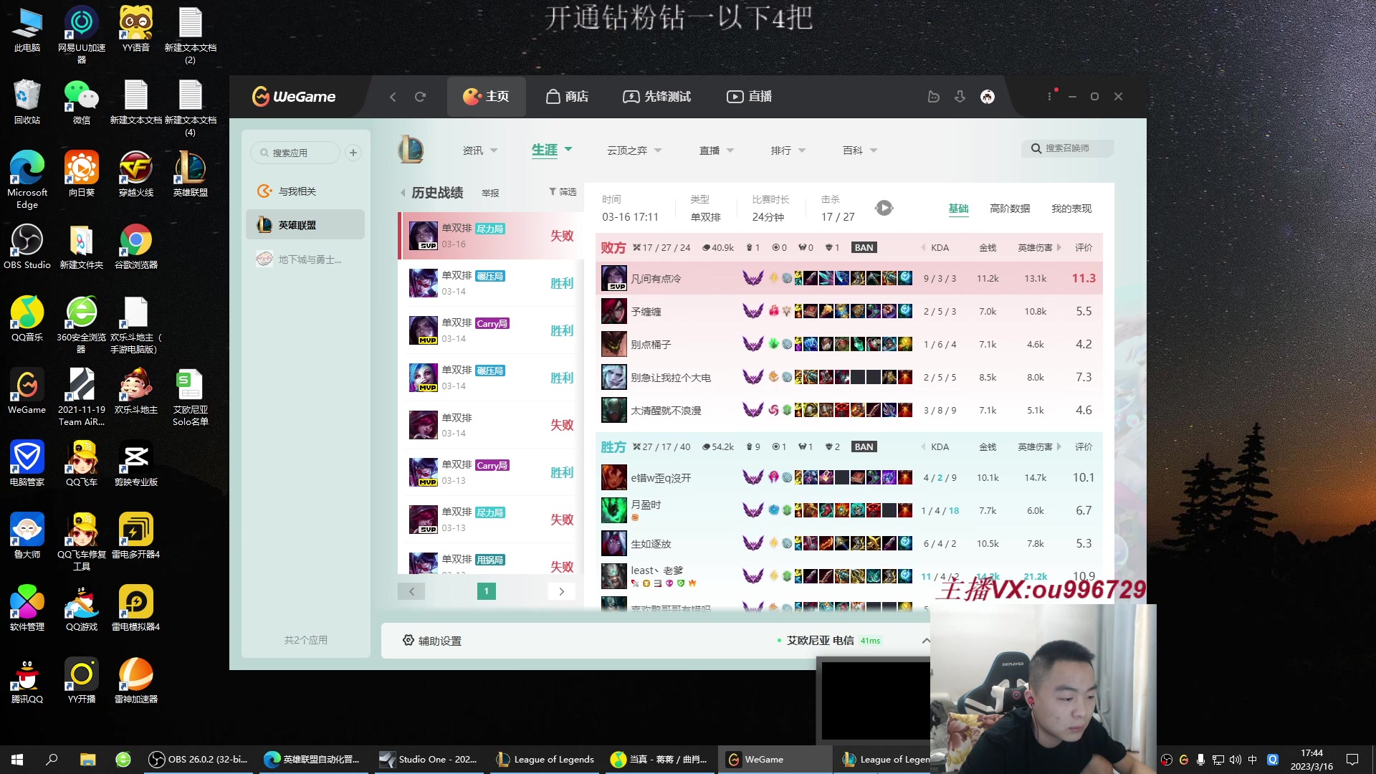1376x774 pixels.
Task: Open the user avatar profile icon
Action: (988, 96)
